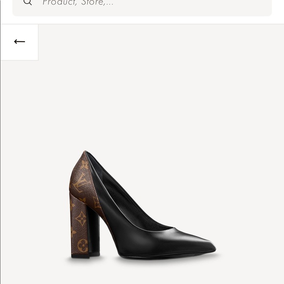The image size is (284, 284).
Task: Click the LV logo on the shoe's back counter
Action: 82,182
